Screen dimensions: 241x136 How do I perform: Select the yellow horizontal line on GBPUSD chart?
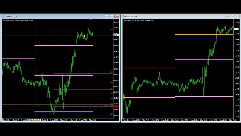[x=64, y=46]
